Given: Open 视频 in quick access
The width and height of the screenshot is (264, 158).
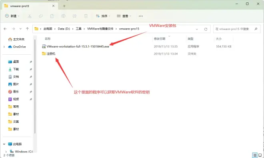Looking at the screenshot, I should click(x=14, y=99).
